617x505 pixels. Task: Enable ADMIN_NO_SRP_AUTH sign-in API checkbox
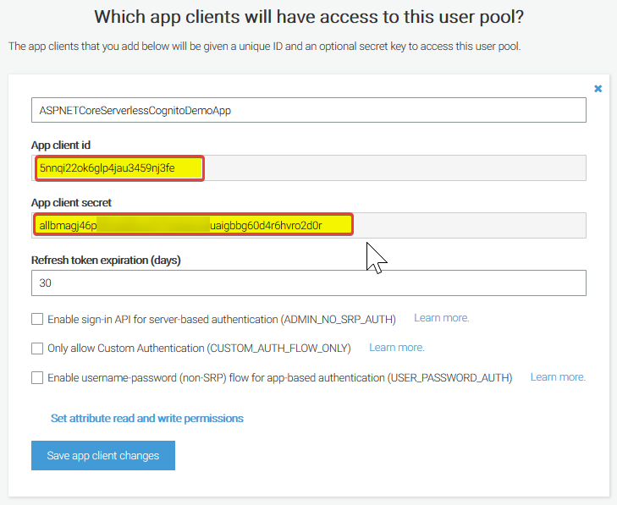pyautogui.click(x=37, y=319)
